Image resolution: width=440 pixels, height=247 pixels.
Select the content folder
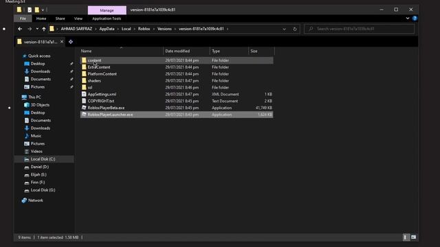tap(177, 60)
